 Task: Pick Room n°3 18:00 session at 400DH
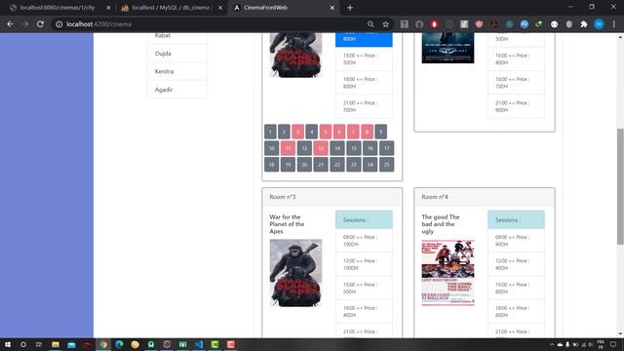(364, 312)
